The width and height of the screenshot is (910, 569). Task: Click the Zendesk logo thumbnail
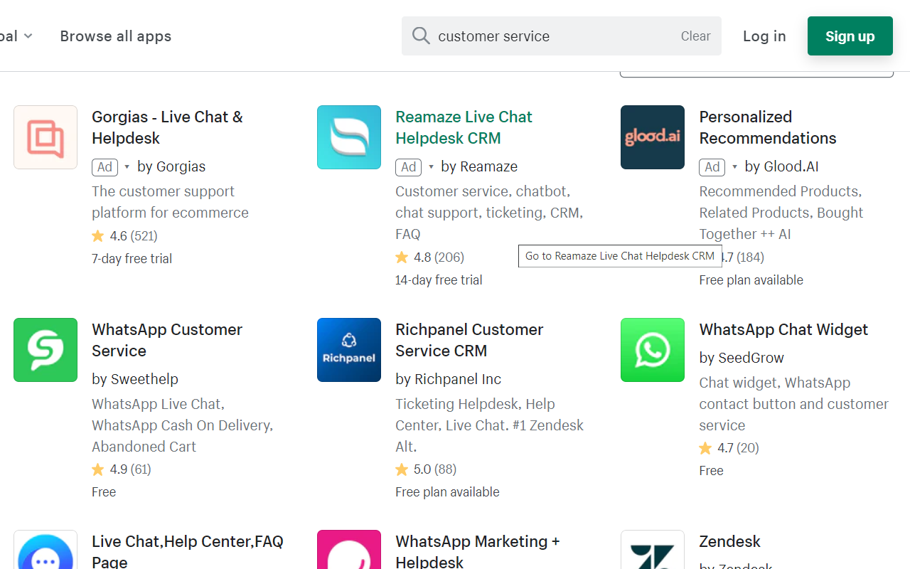652,553
